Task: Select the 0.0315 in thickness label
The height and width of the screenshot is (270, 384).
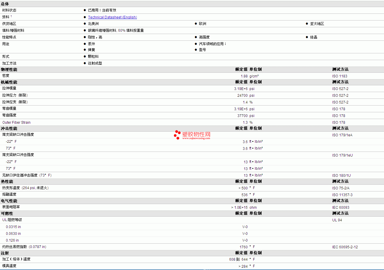Action: 13,227
